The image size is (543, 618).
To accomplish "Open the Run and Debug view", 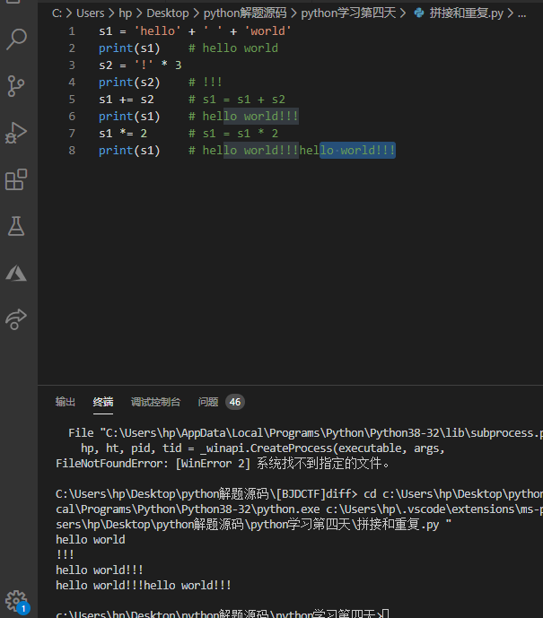I will (16, 133).
